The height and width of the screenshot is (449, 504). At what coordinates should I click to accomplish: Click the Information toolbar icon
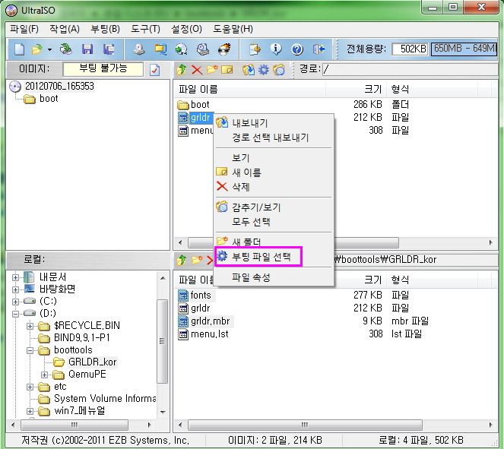pos(276,49)
